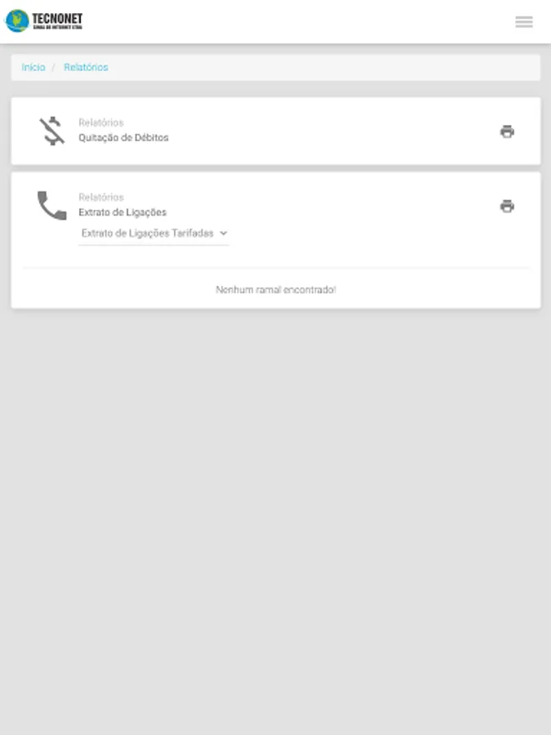Open the hamburger menu icon
The height and width of the screenshot is (735, 551).
click(524, 22)
